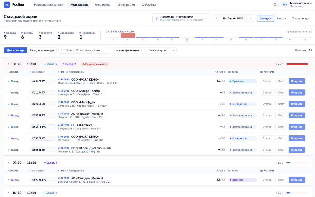The image size is (315, 197).
Task: Click Открыть for request #3905895
Action: [297, 81]
